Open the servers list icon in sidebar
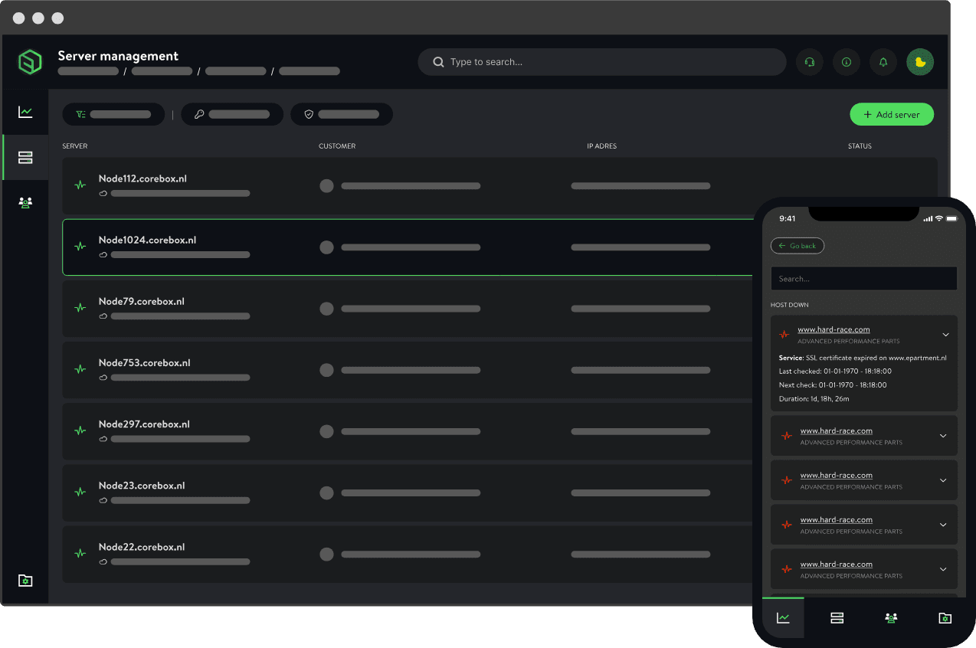The width and height of the screenshot is (976, 648). [x=25, y=158]
